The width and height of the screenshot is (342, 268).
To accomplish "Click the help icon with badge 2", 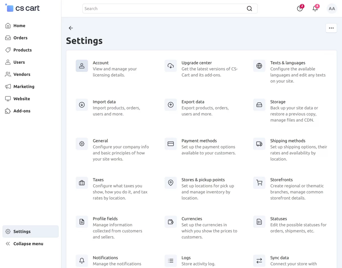I will pyautogui.click(x=300, y=9).
